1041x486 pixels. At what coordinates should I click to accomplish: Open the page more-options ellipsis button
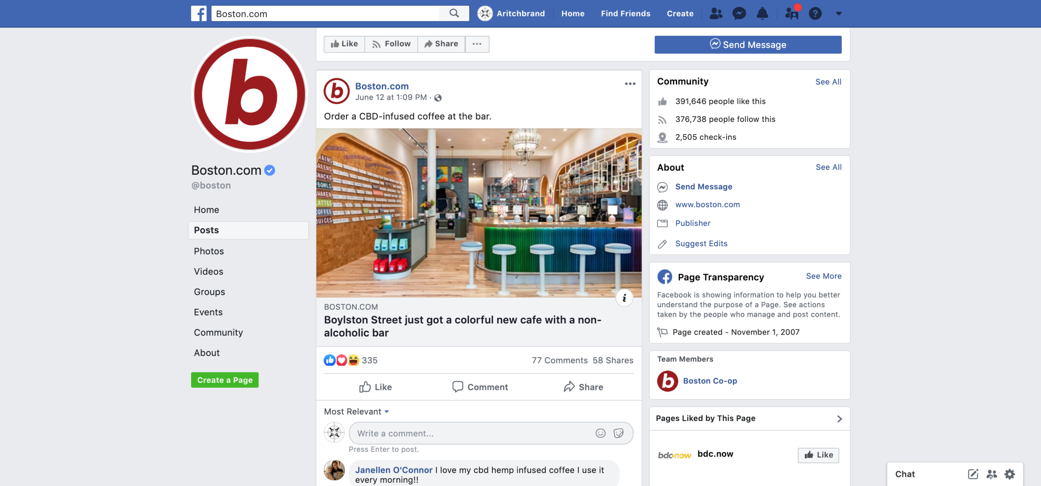tap(477, 44)
